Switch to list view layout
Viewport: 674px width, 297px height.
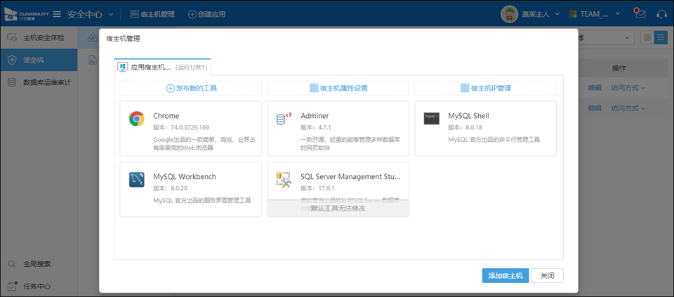coord(661,38)
